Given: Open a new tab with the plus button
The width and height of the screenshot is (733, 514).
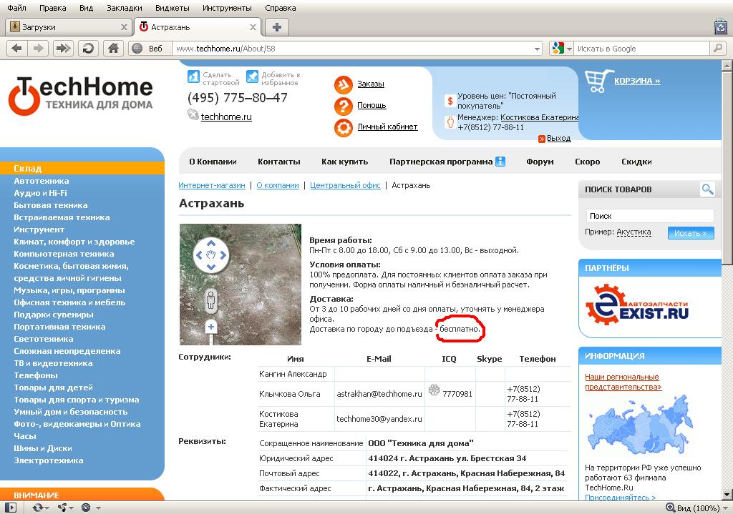Looking at the screenshot, I should pyautogui.click(x=277, y=27).
